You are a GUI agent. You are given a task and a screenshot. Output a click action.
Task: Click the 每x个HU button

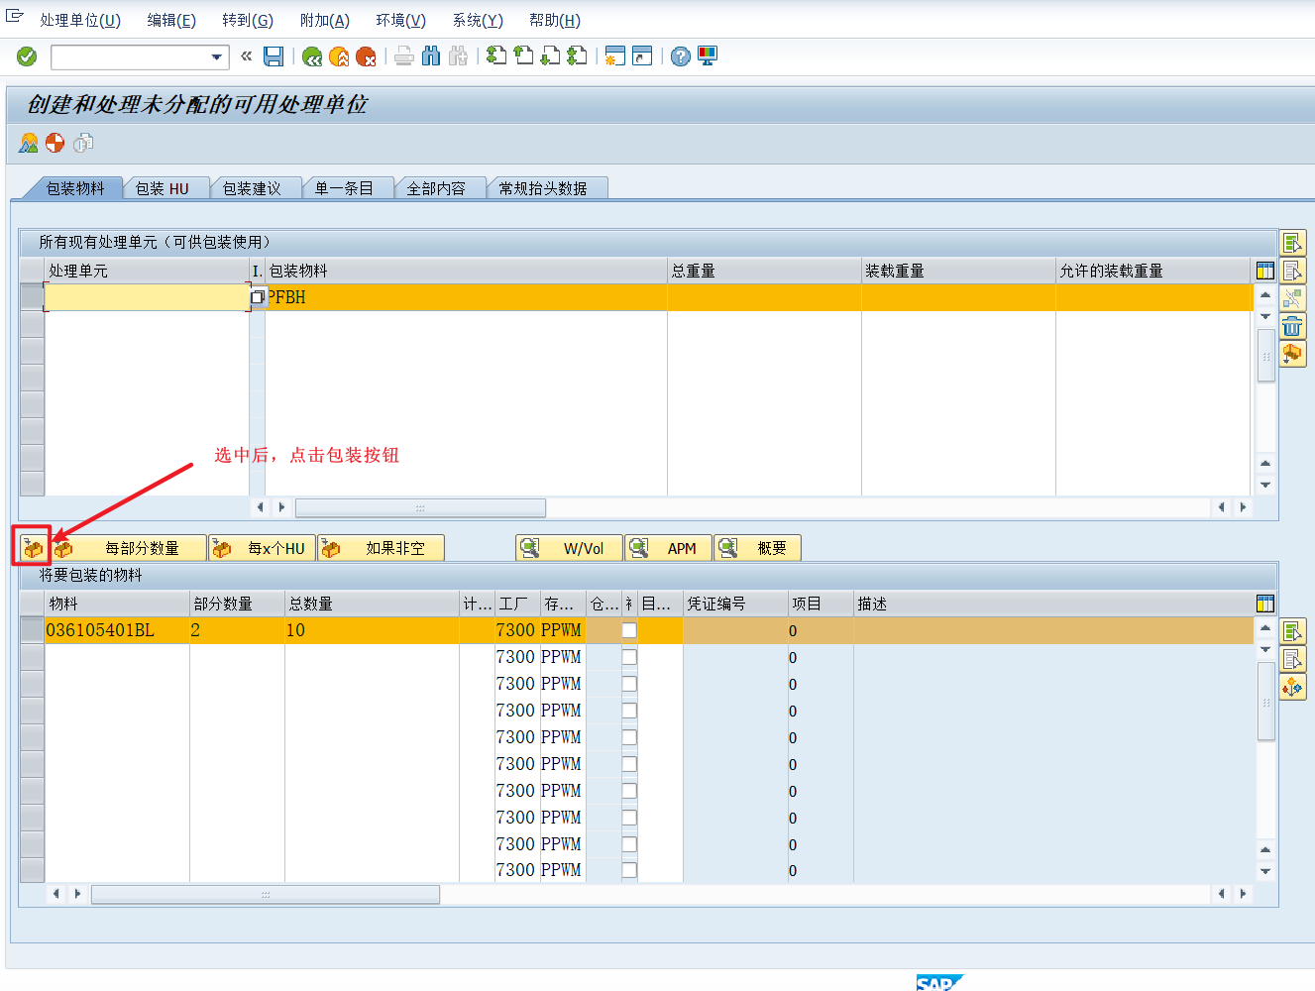(x=263, y=548)
